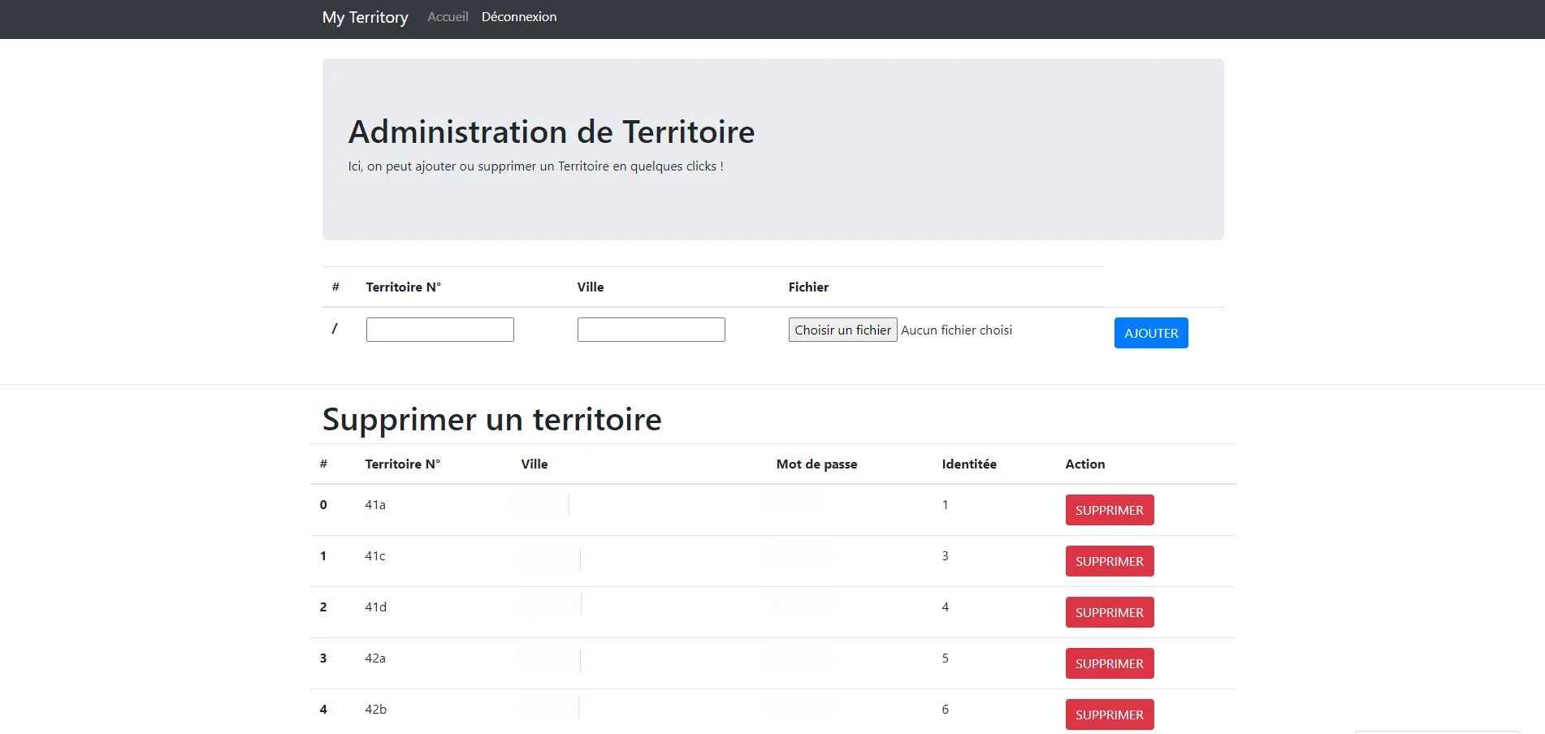Click Déconnexion to log out

(519, 16)
